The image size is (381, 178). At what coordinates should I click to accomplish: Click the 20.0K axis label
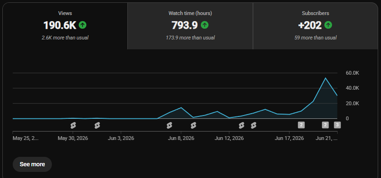pos(352,103)
